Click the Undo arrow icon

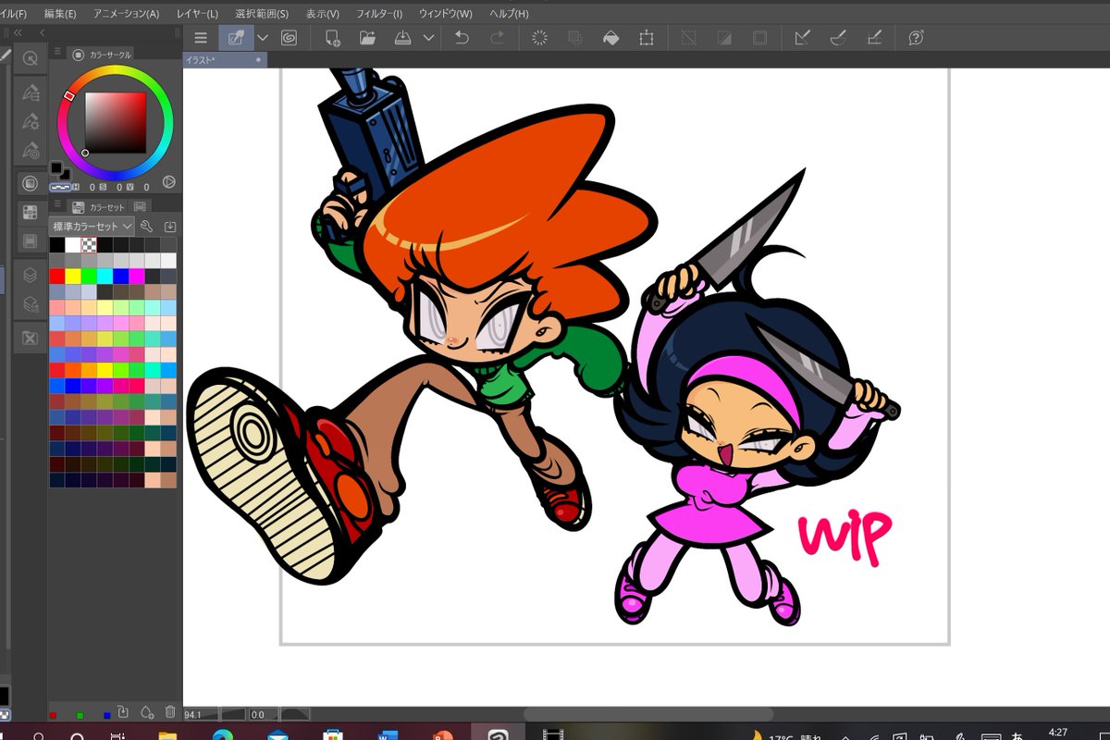[462, 38]
